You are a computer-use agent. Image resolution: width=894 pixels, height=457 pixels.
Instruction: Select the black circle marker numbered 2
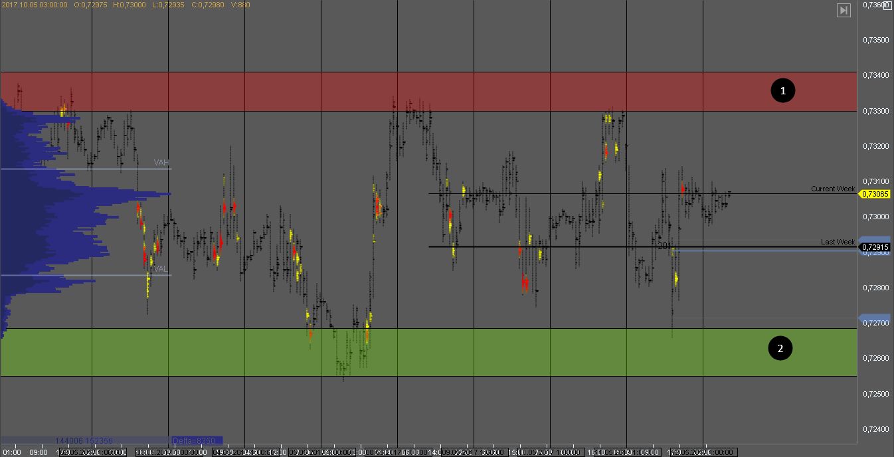(x=780, y=348)
